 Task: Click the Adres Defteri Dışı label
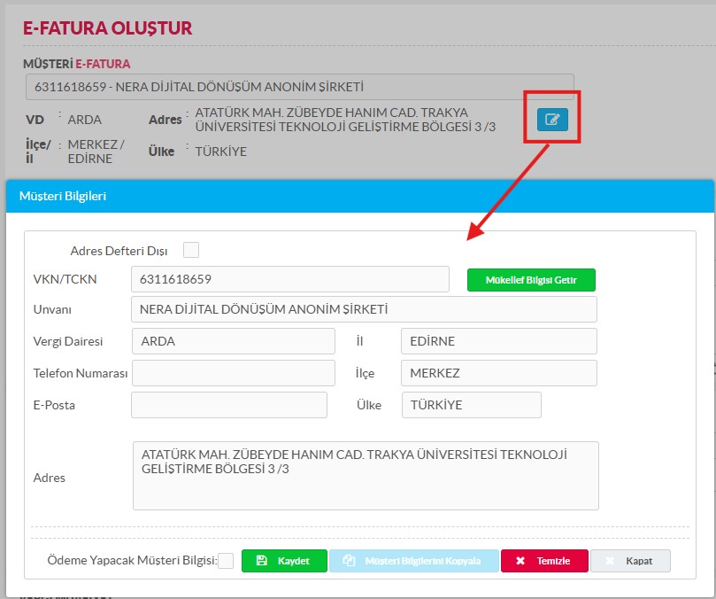tap(119, 251)
